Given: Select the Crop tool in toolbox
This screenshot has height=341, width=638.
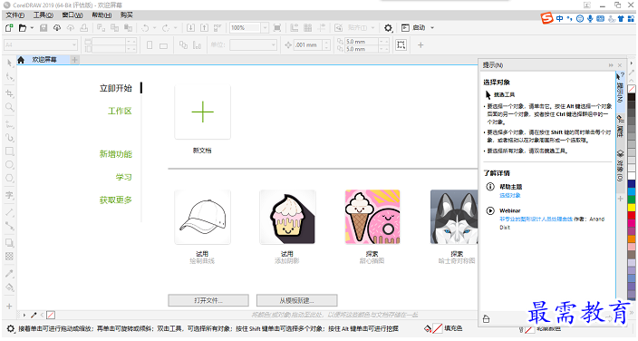Looking at the screenshot, I should click(9, 93).
